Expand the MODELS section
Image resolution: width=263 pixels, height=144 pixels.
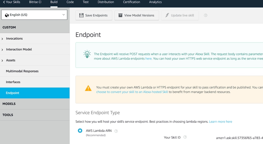click(x=35, y=104)
